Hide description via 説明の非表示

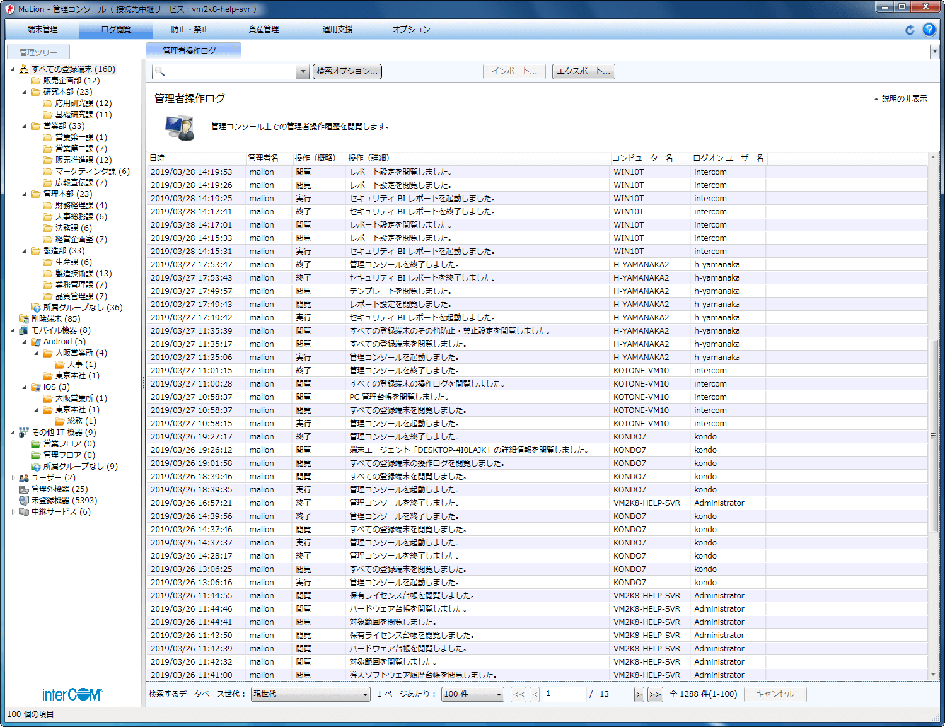(900, 99)
